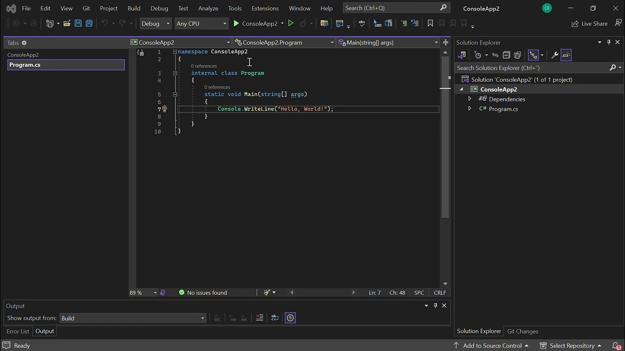
Task: Click the bookmark icon in the toolbar
Action: click(x=430, y=23)
